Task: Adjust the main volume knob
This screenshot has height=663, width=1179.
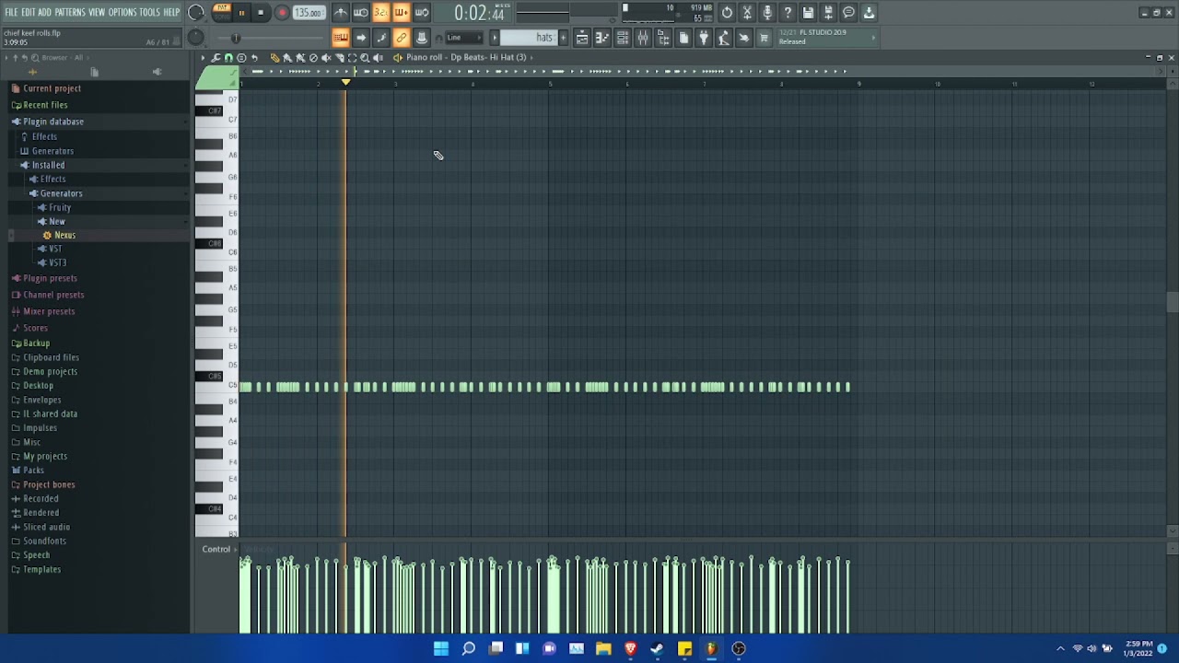Action: (196, 13)
